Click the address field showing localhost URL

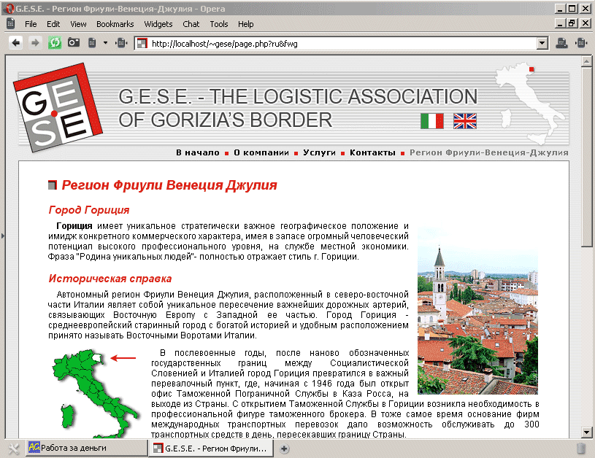click(335, 44)
